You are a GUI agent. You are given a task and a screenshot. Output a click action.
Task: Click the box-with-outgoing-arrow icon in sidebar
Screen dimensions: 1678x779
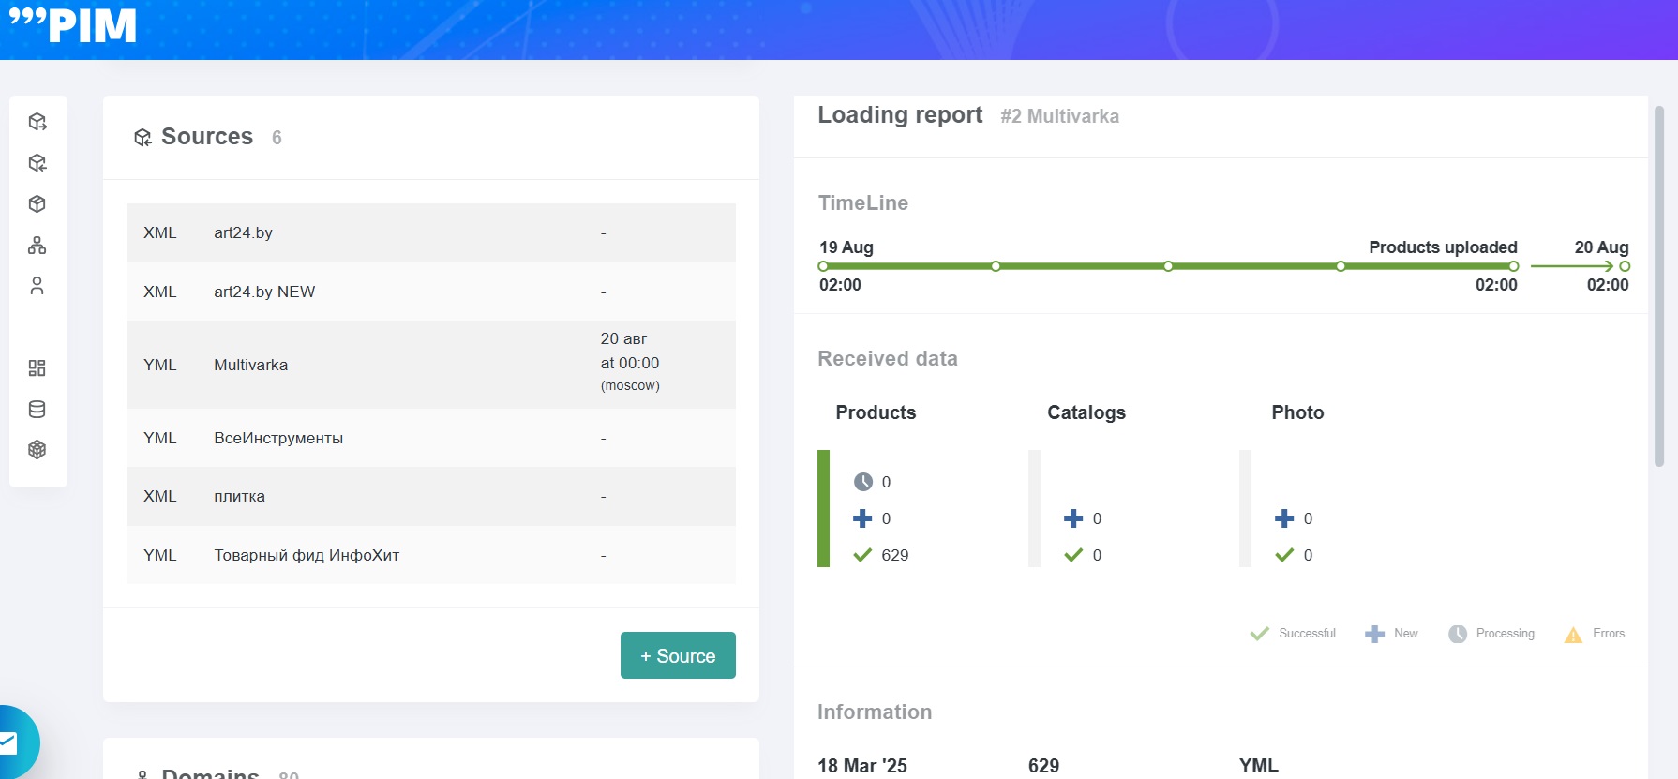click(37, 122)
